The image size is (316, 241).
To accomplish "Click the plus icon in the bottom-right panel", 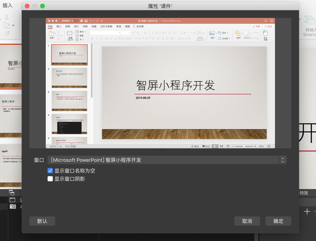I will (307, 212).
